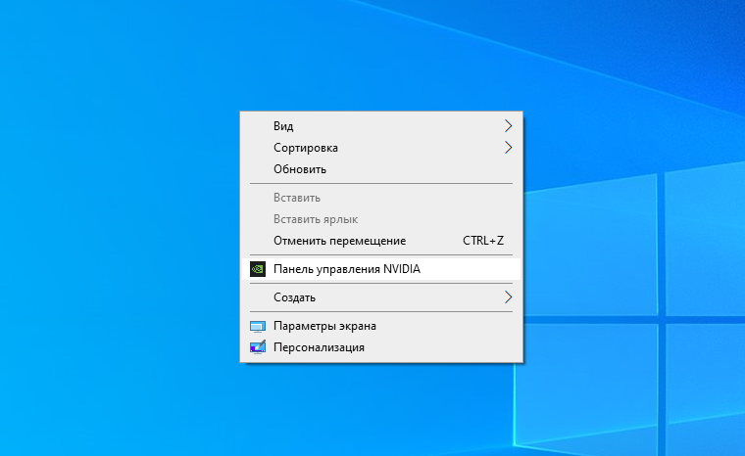
Task: Select Отменить перемещение in context menu
Action: pos(381,241)
